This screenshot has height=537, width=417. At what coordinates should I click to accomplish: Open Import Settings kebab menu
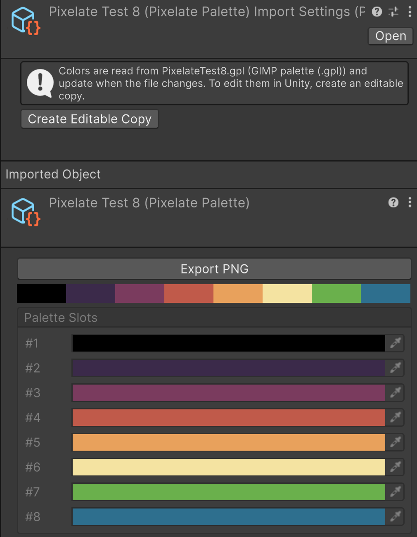[x=410, y=12]
